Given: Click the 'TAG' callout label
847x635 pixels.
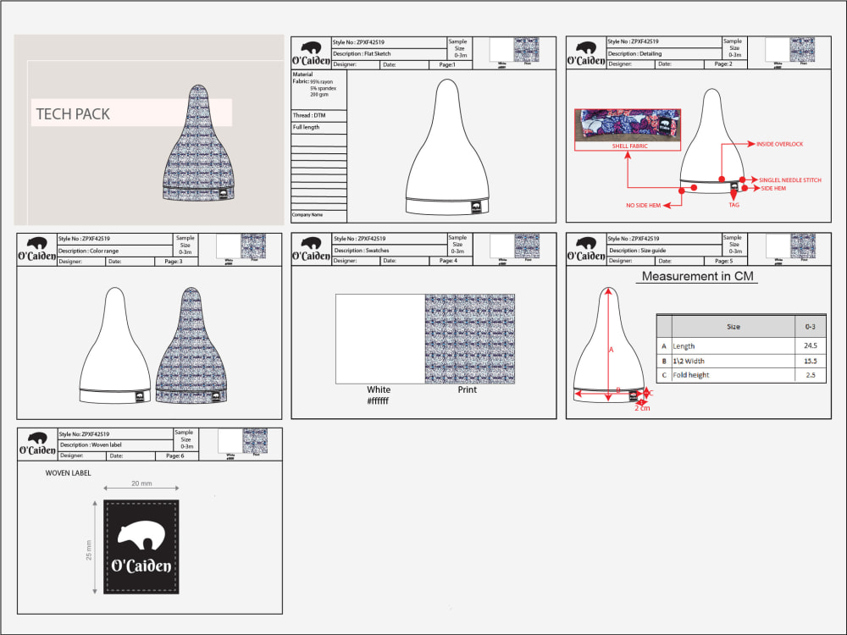Looking at the screenshot, I should pos(734,205).
